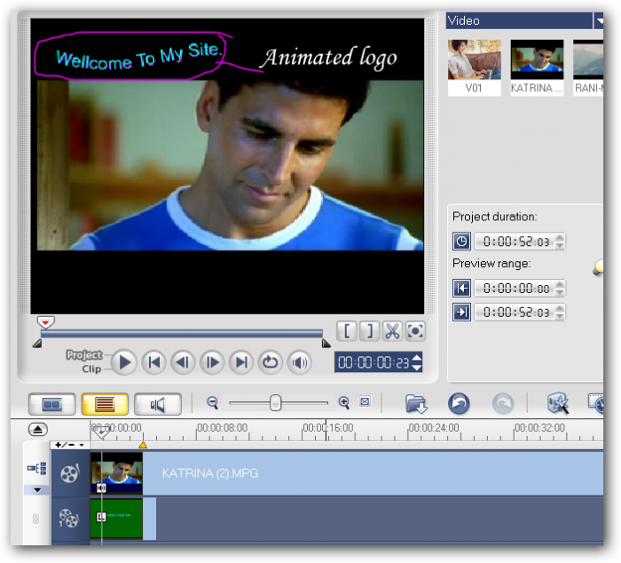
Task: Insert media files with the folder icon
Action: coord(416,404)
